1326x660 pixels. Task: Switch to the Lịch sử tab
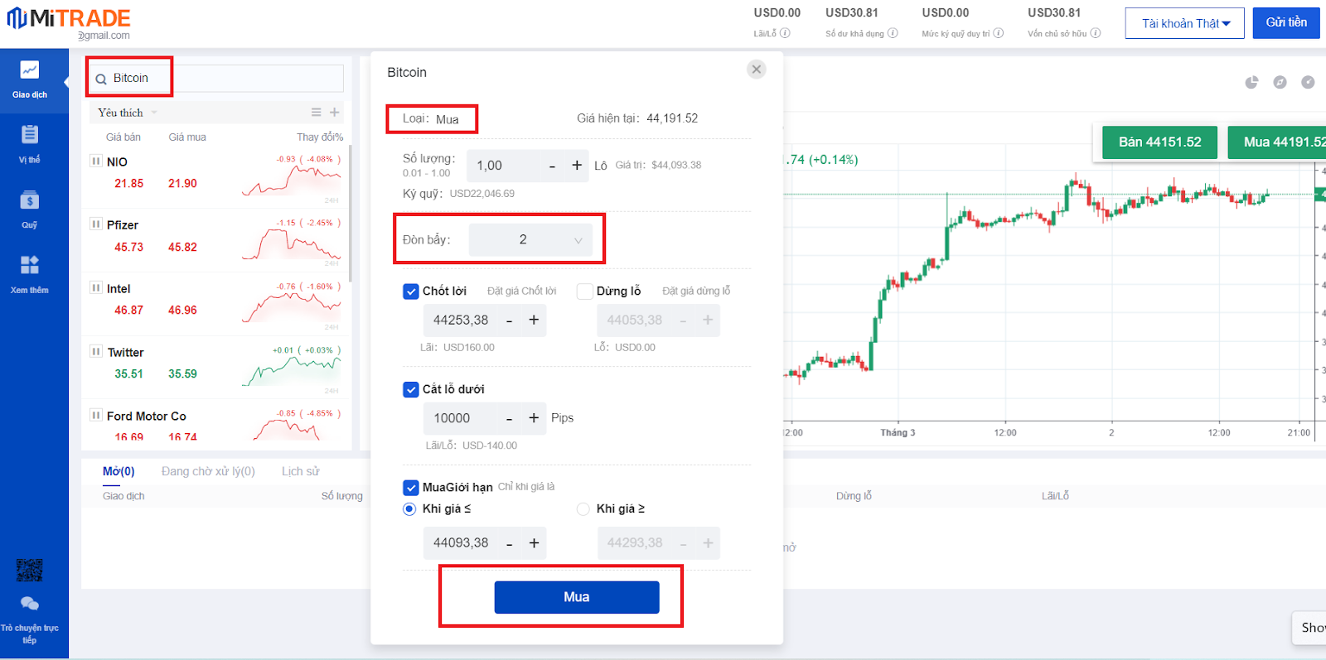click(300, 471)
